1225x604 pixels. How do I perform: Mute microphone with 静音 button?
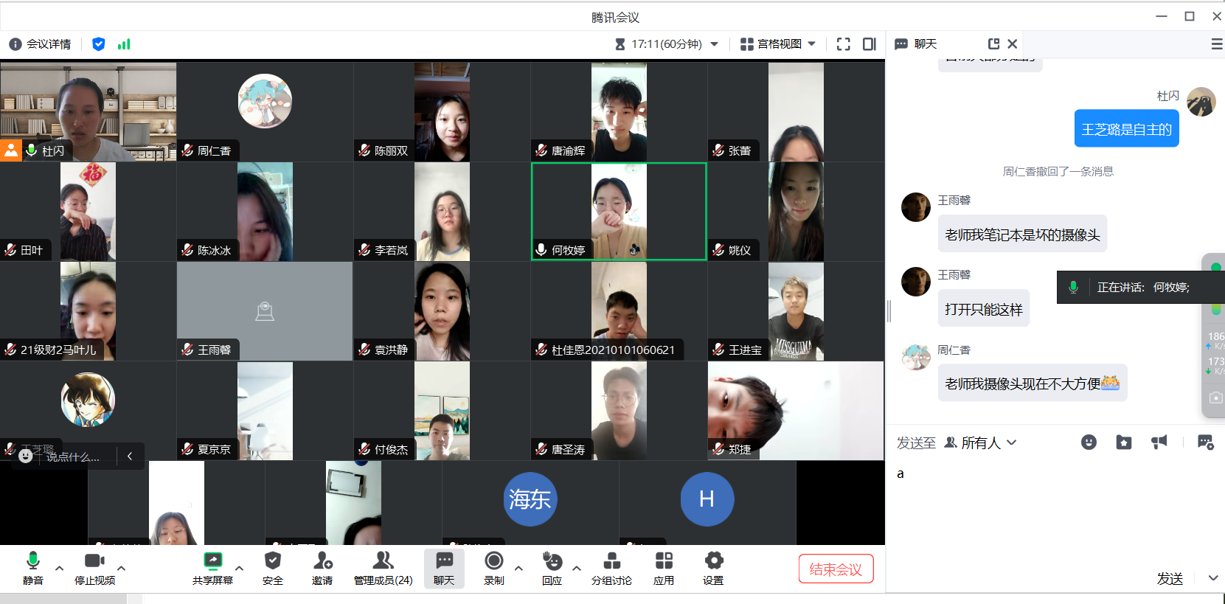pyautogui.click(x=32, y=569)
